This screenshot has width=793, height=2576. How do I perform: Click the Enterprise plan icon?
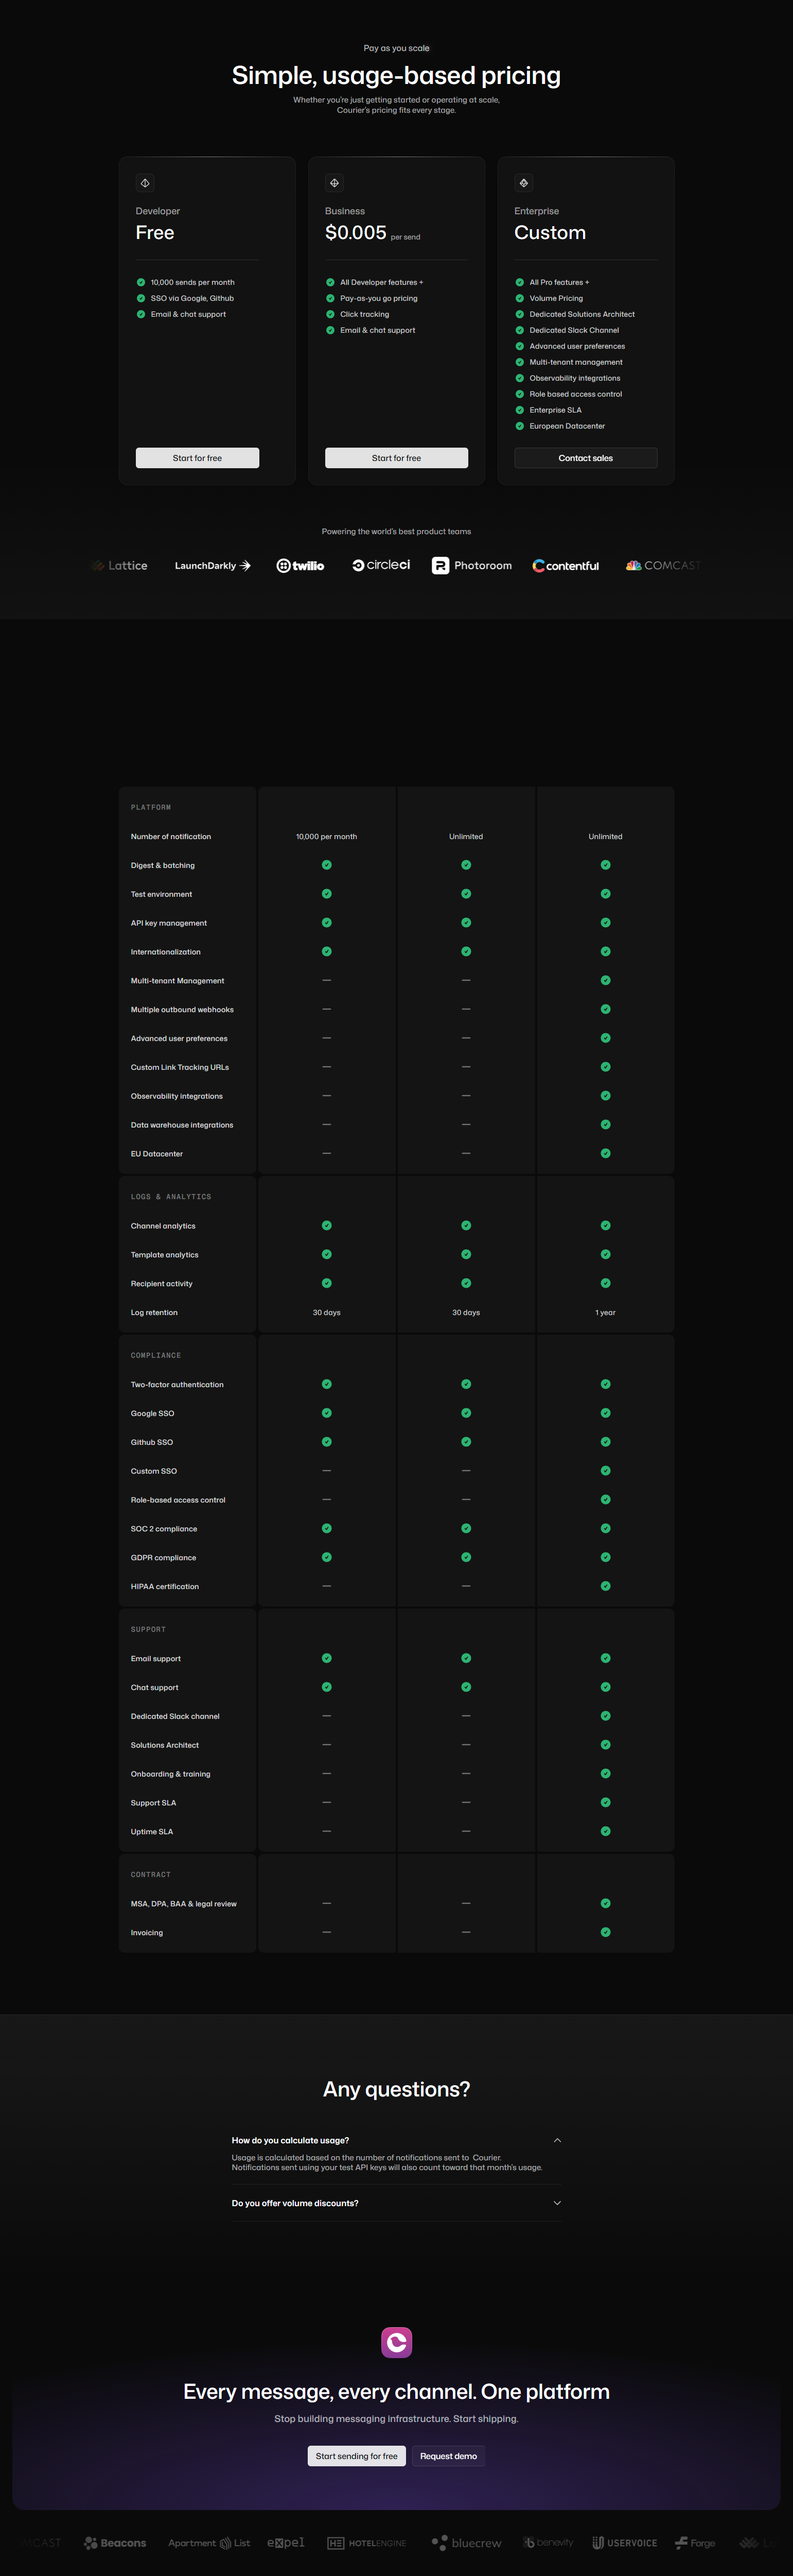[523, 183]
